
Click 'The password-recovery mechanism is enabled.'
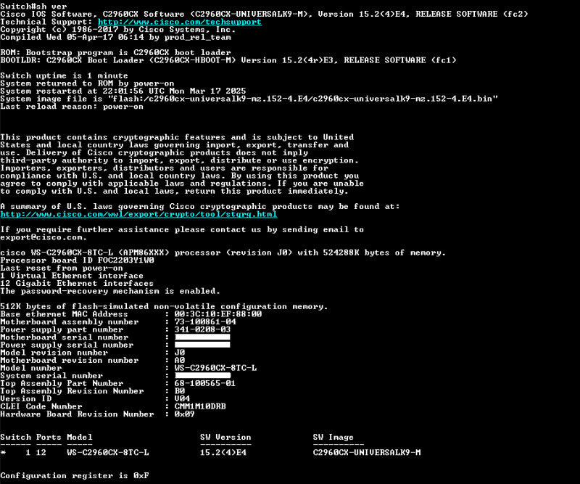(110, 292)
